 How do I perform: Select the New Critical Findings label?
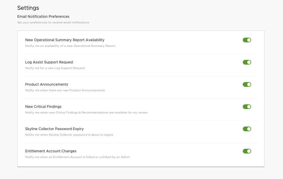pyautogui.click(x=43, y=107)
